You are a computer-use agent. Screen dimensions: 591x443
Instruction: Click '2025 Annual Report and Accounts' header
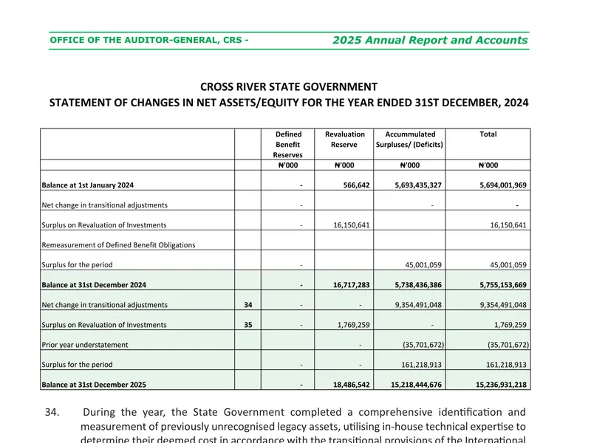(x=430, y=41)
